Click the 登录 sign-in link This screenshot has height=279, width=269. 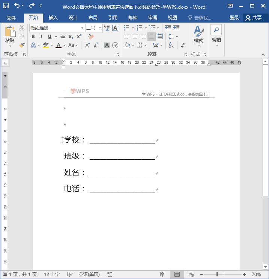pyautogui.click(x=234, y=18)
